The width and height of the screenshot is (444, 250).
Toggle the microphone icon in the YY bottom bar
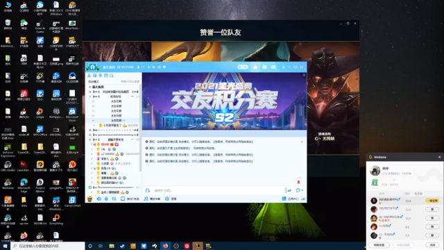pos(106,199)
